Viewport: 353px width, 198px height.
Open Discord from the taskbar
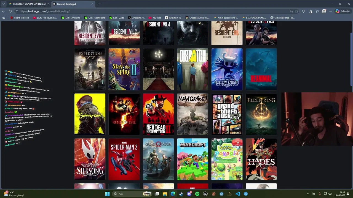(x=189, y=194)
